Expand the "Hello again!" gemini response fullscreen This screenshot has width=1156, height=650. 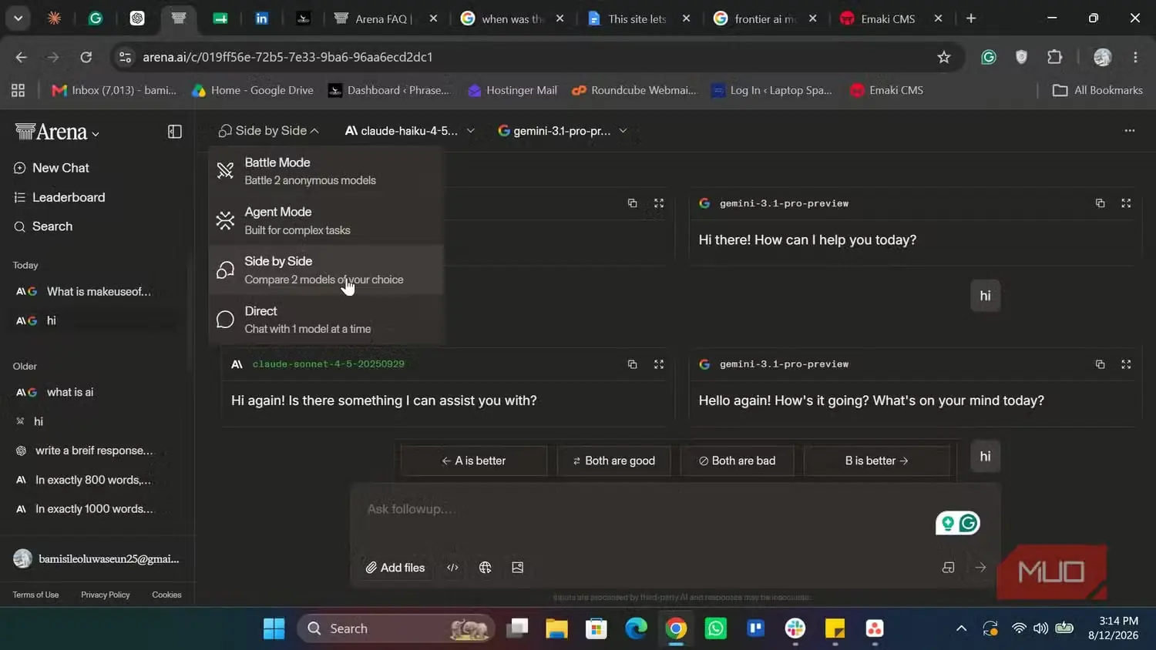[x=1126, y=364]
